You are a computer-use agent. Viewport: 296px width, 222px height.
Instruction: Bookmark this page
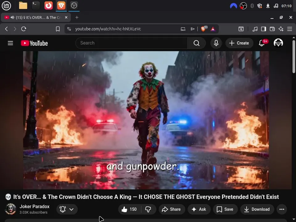pyautogui.click(x=58, y=29)
